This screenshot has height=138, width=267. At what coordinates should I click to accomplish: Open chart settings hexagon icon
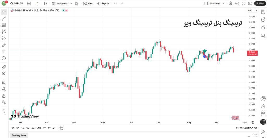coord(237,3)
